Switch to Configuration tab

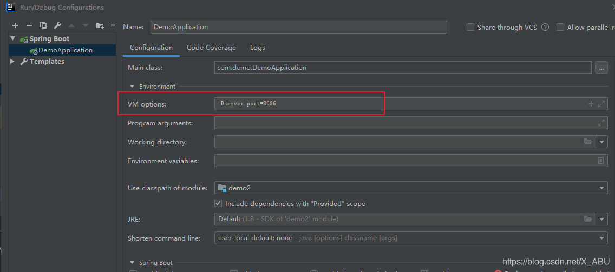(x=152, y=48)
